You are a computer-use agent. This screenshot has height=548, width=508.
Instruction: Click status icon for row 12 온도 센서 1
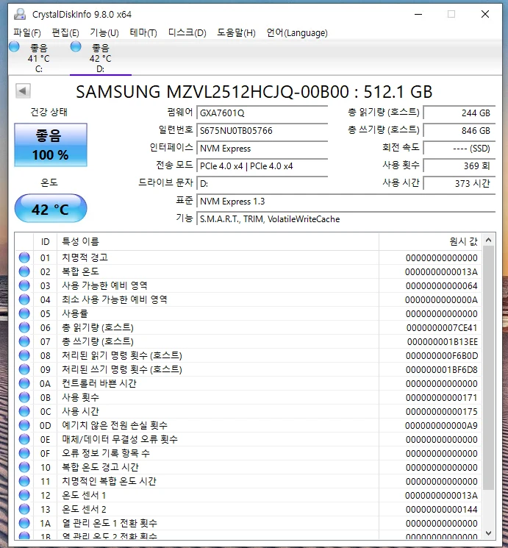(x=24, y=495)
